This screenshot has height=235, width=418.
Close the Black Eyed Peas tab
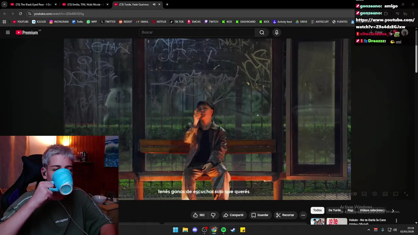click(56, 5)
